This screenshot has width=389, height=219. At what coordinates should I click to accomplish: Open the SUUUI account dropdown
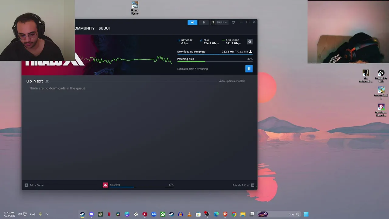pyautogui.click(x=222, y=23)
